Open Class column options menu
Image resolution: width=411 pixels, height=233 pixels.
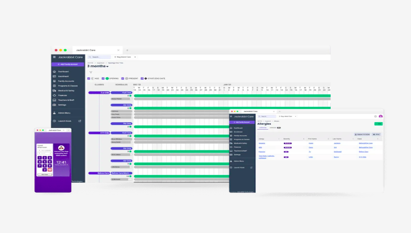[378, 139]
